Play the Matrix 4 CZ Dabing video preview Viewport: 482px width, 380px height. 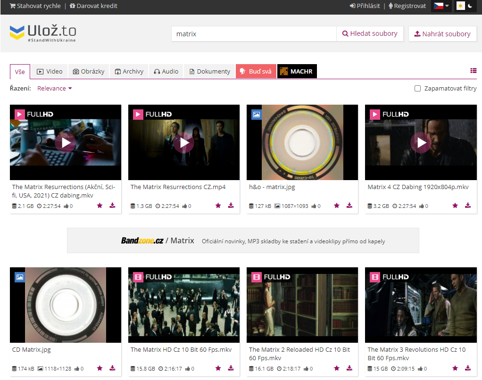coord(421,142)
